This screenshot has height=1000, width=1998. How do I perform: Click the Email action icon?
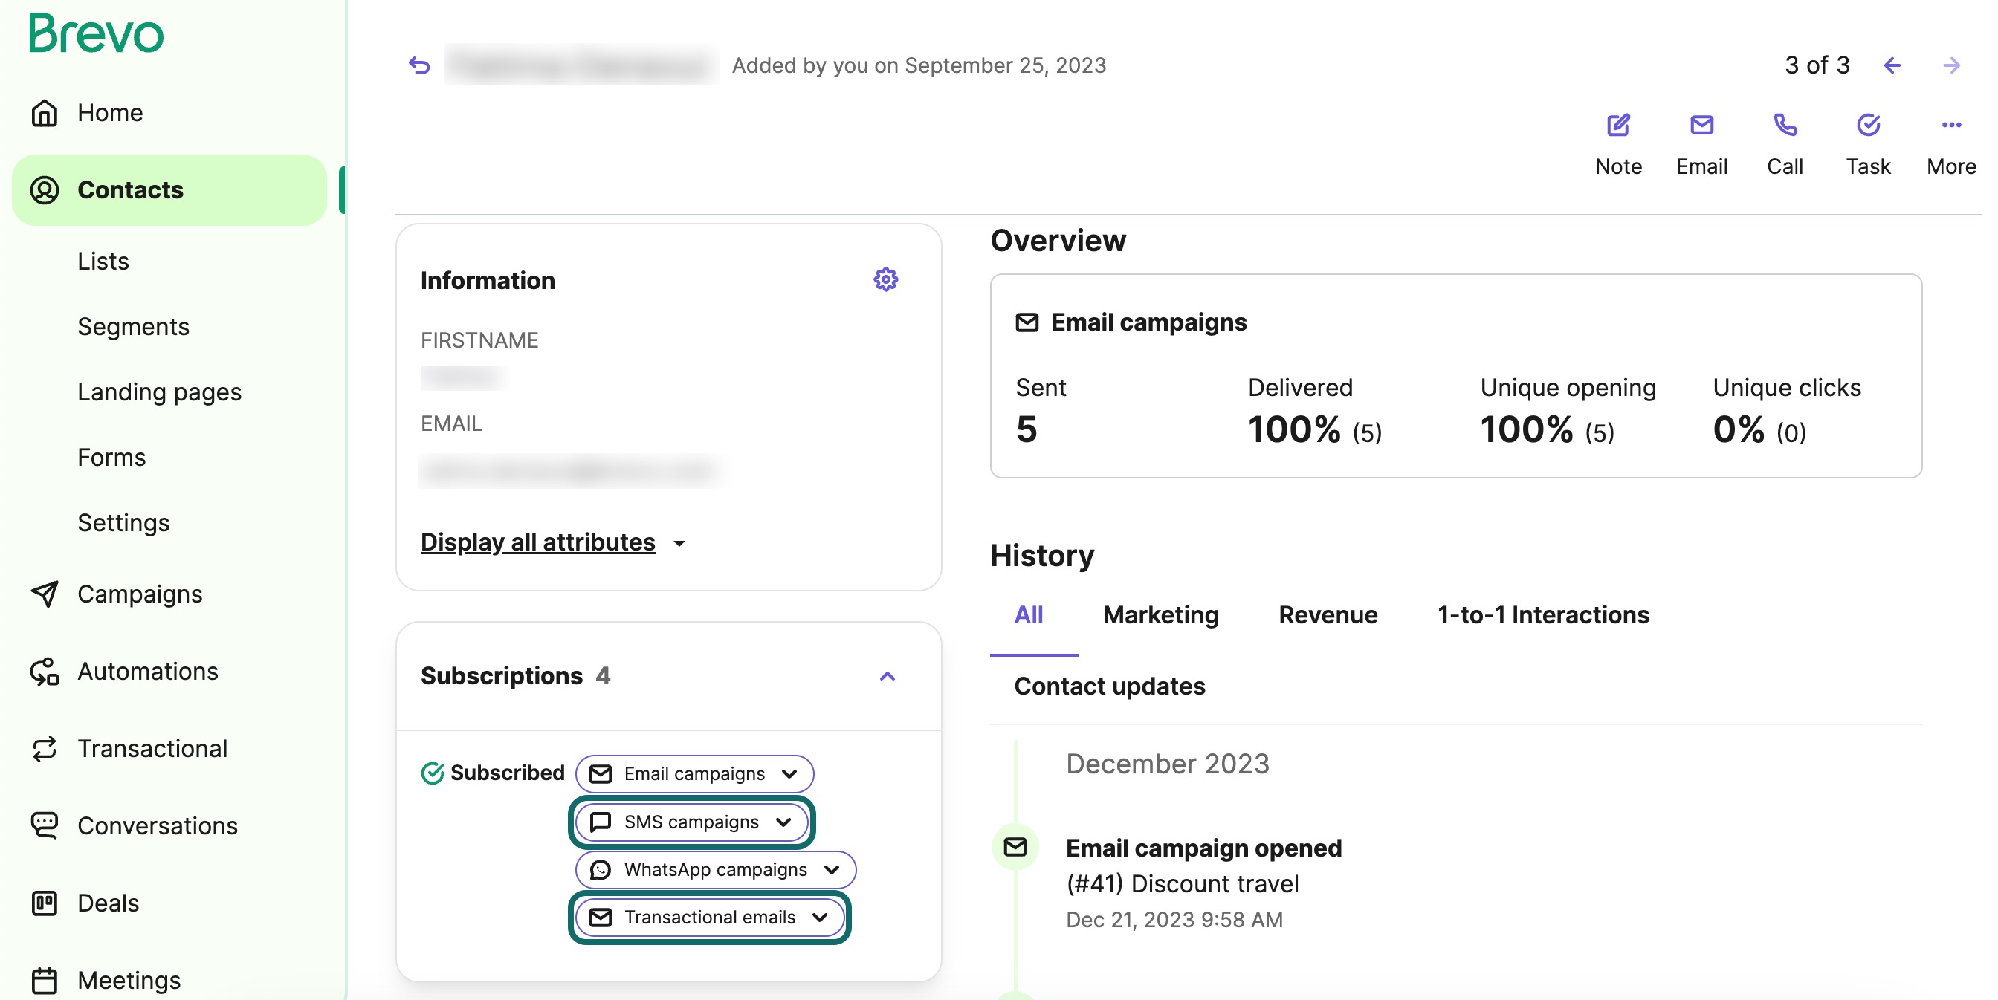1701,126
